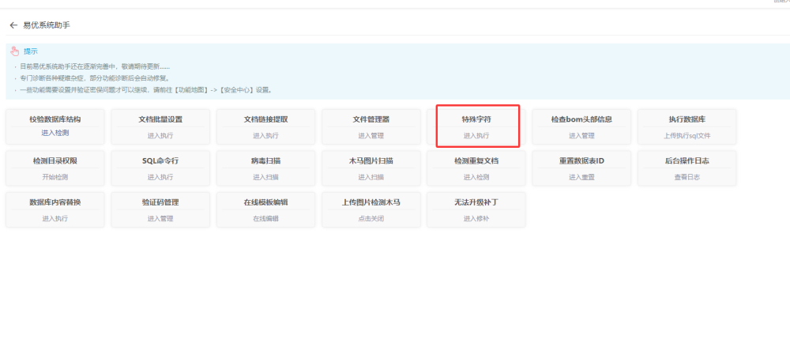Select the 重置数据表ID card title
The image size is (790, 358).
581,161
